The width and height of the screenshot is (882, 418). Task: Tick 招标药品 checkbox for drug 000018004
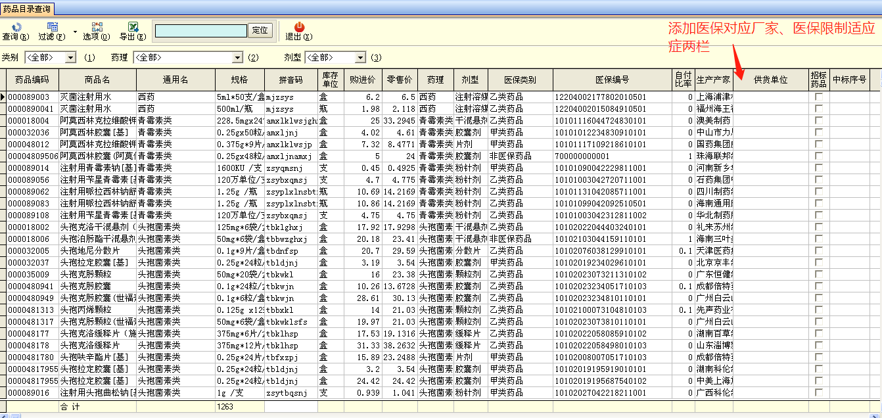[819, 120]
